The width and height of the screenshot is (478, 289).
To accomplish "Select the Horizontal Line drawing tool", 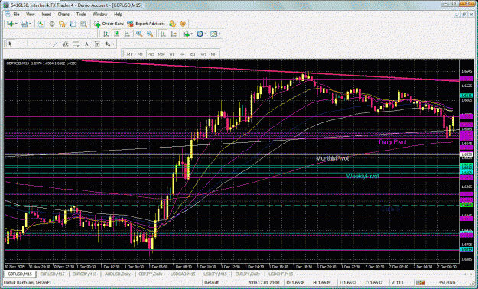I will click(44, 44).
